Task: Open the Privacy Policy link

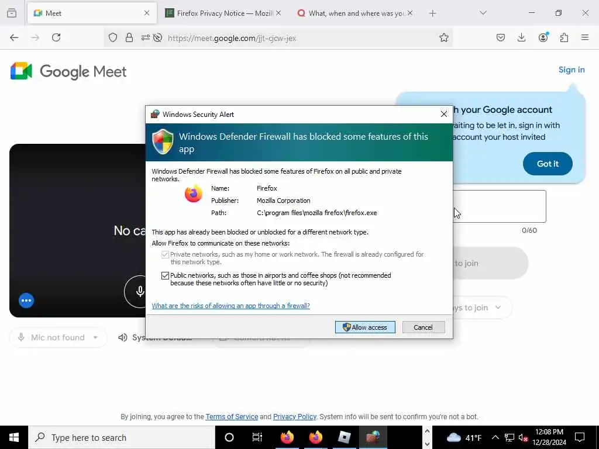Action: (x=295, y=416)
